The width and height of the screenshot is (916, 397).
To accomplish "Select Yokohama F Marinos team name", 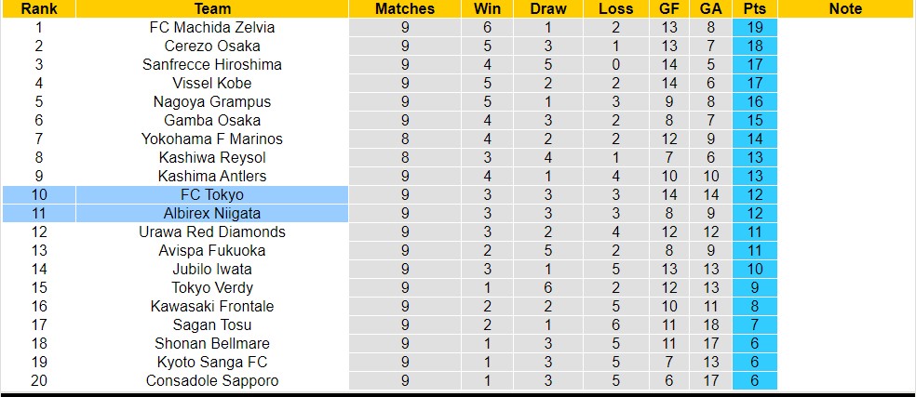I will pyautogui.click(x=212, y=139).
